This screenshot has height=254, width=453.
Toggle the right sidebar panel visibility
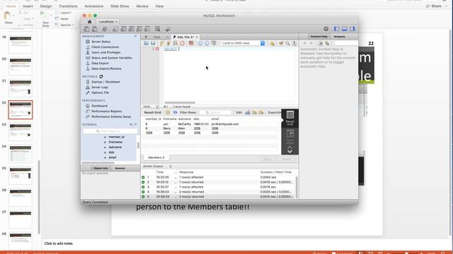point(352,29)
